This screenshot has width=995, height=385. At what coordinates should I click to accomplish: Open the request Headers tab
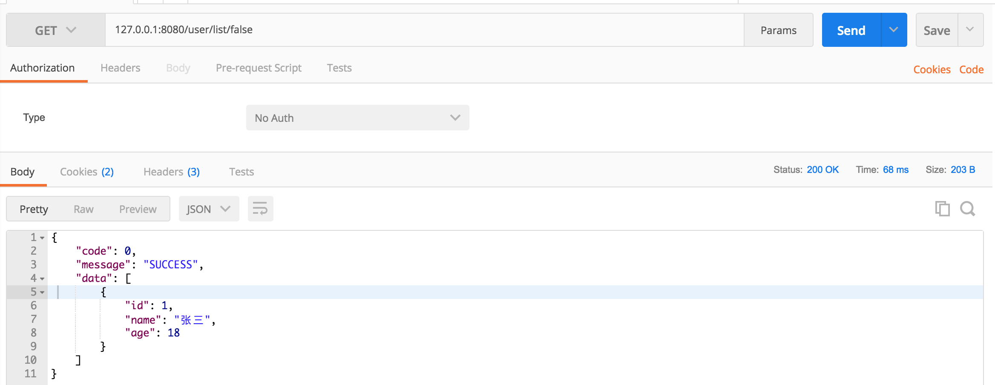[x=120, y=68]
